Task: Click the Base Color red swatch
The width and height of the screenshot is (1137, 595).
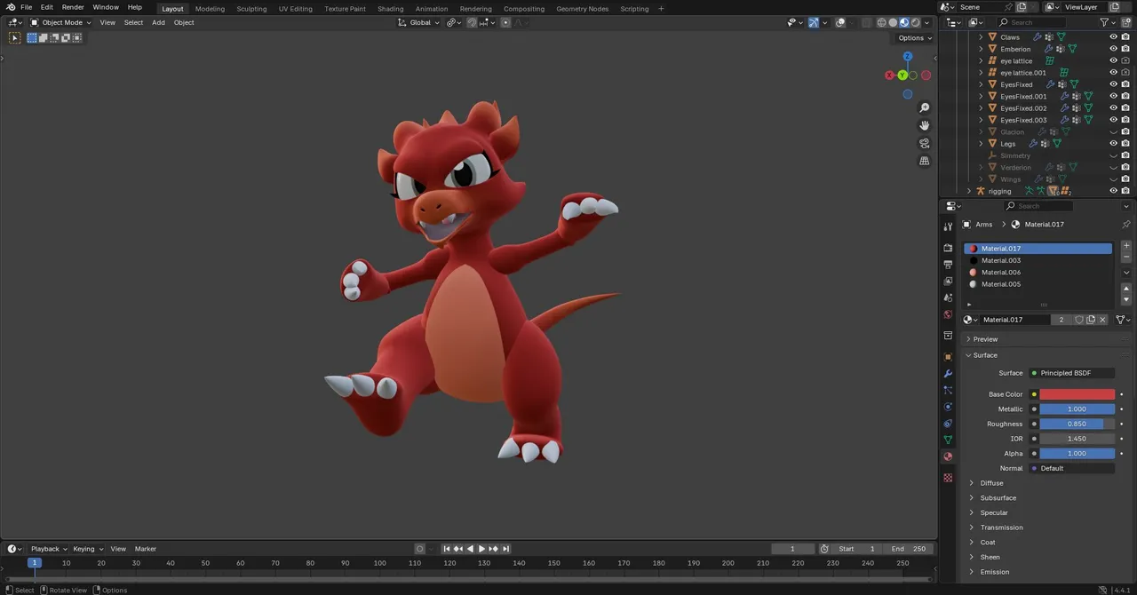Action: click(x=1077, y=394)
